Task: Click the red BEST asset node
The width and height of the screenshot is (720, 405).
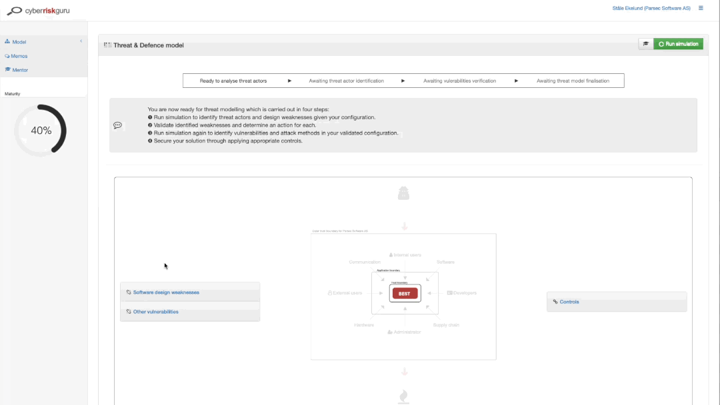Action: tap(405, 293)
